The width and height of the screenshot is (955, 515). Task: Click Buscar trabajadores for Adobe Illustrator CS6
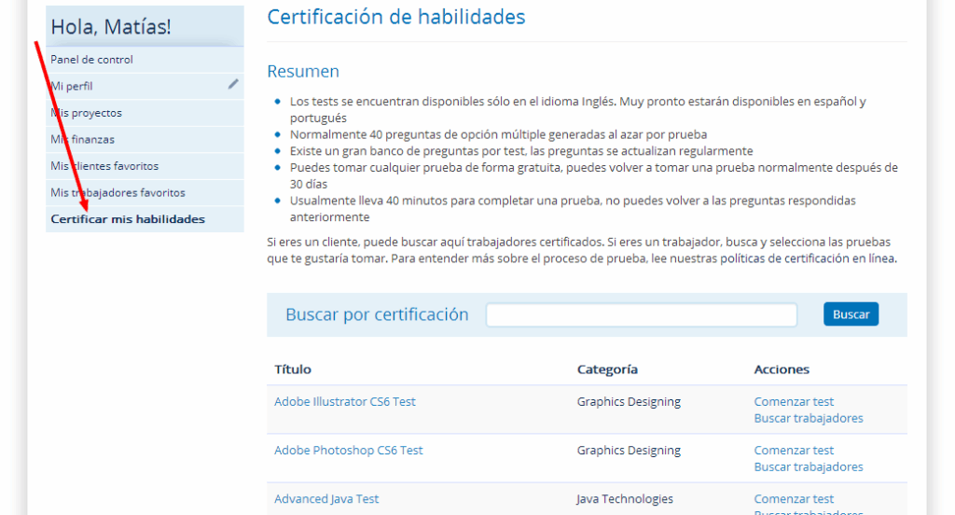(x=808, y=419)
